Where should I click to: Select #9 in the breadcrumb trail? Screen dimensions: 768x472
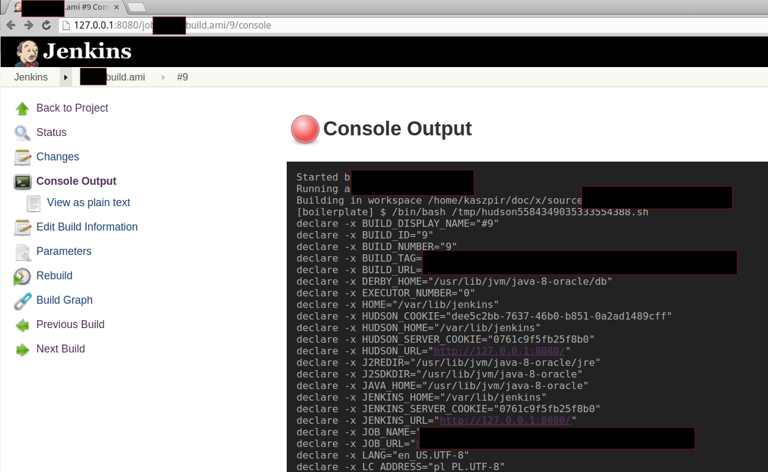point(182,77)
